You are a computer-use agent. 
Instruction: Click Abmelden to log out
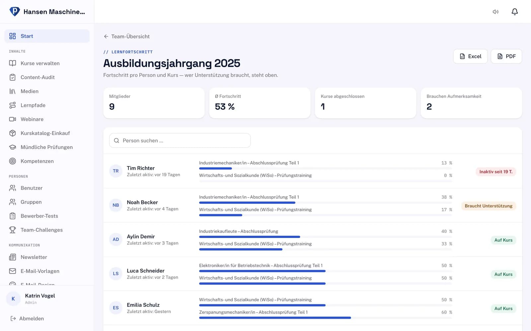tap(27, 318)
